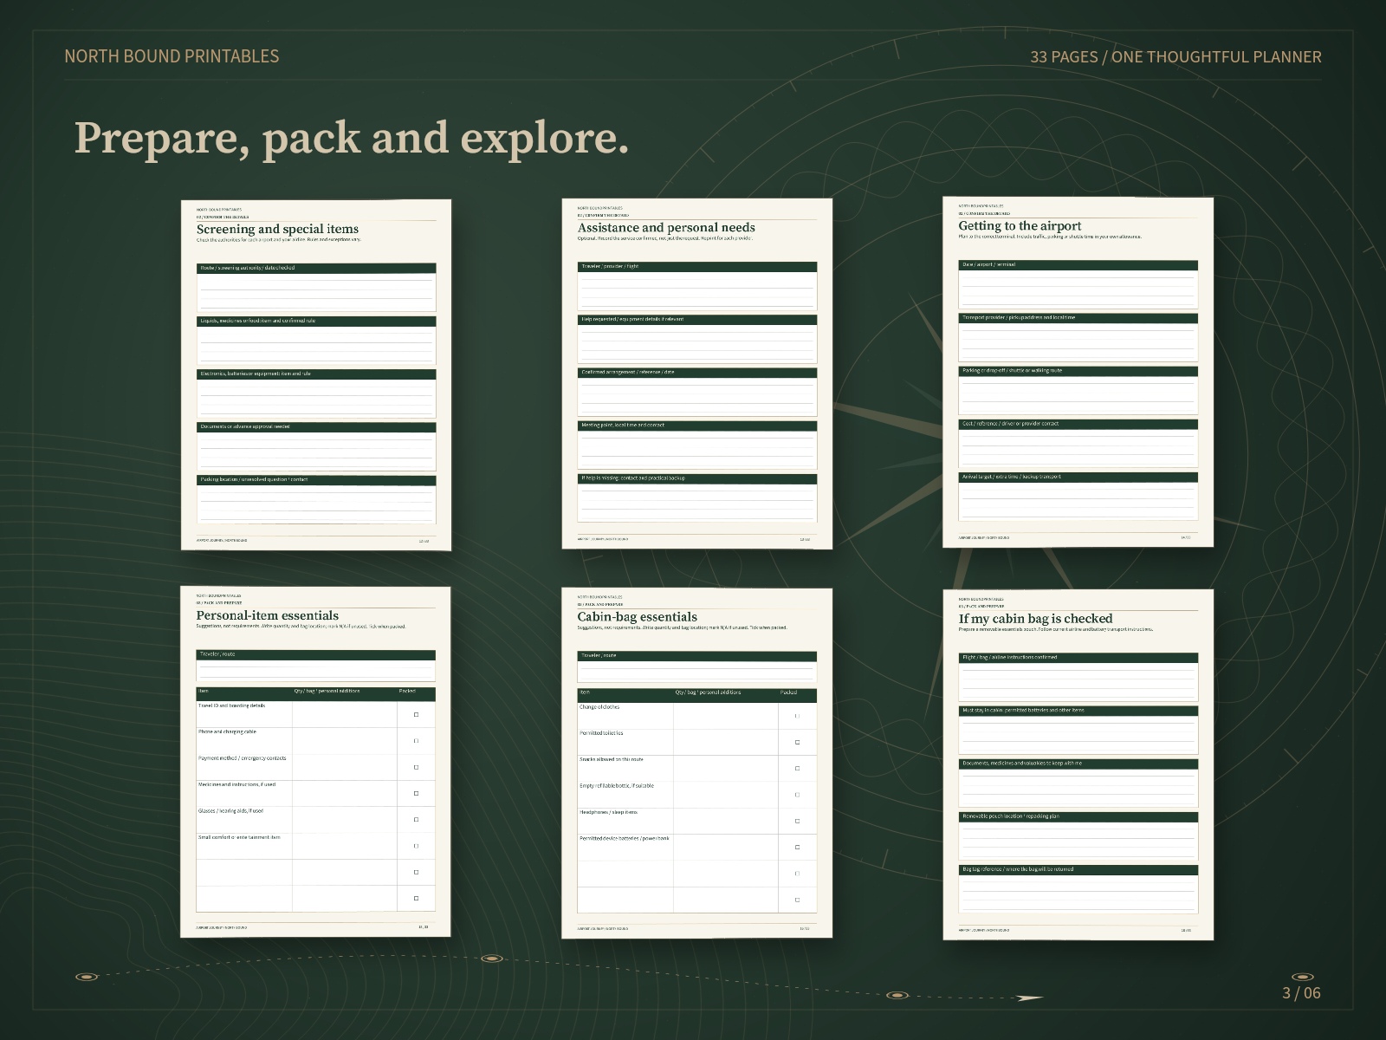Tick Packed box for Change of clothes
The width and height of the screenshot is (1386, 1040).
point(797,716)
